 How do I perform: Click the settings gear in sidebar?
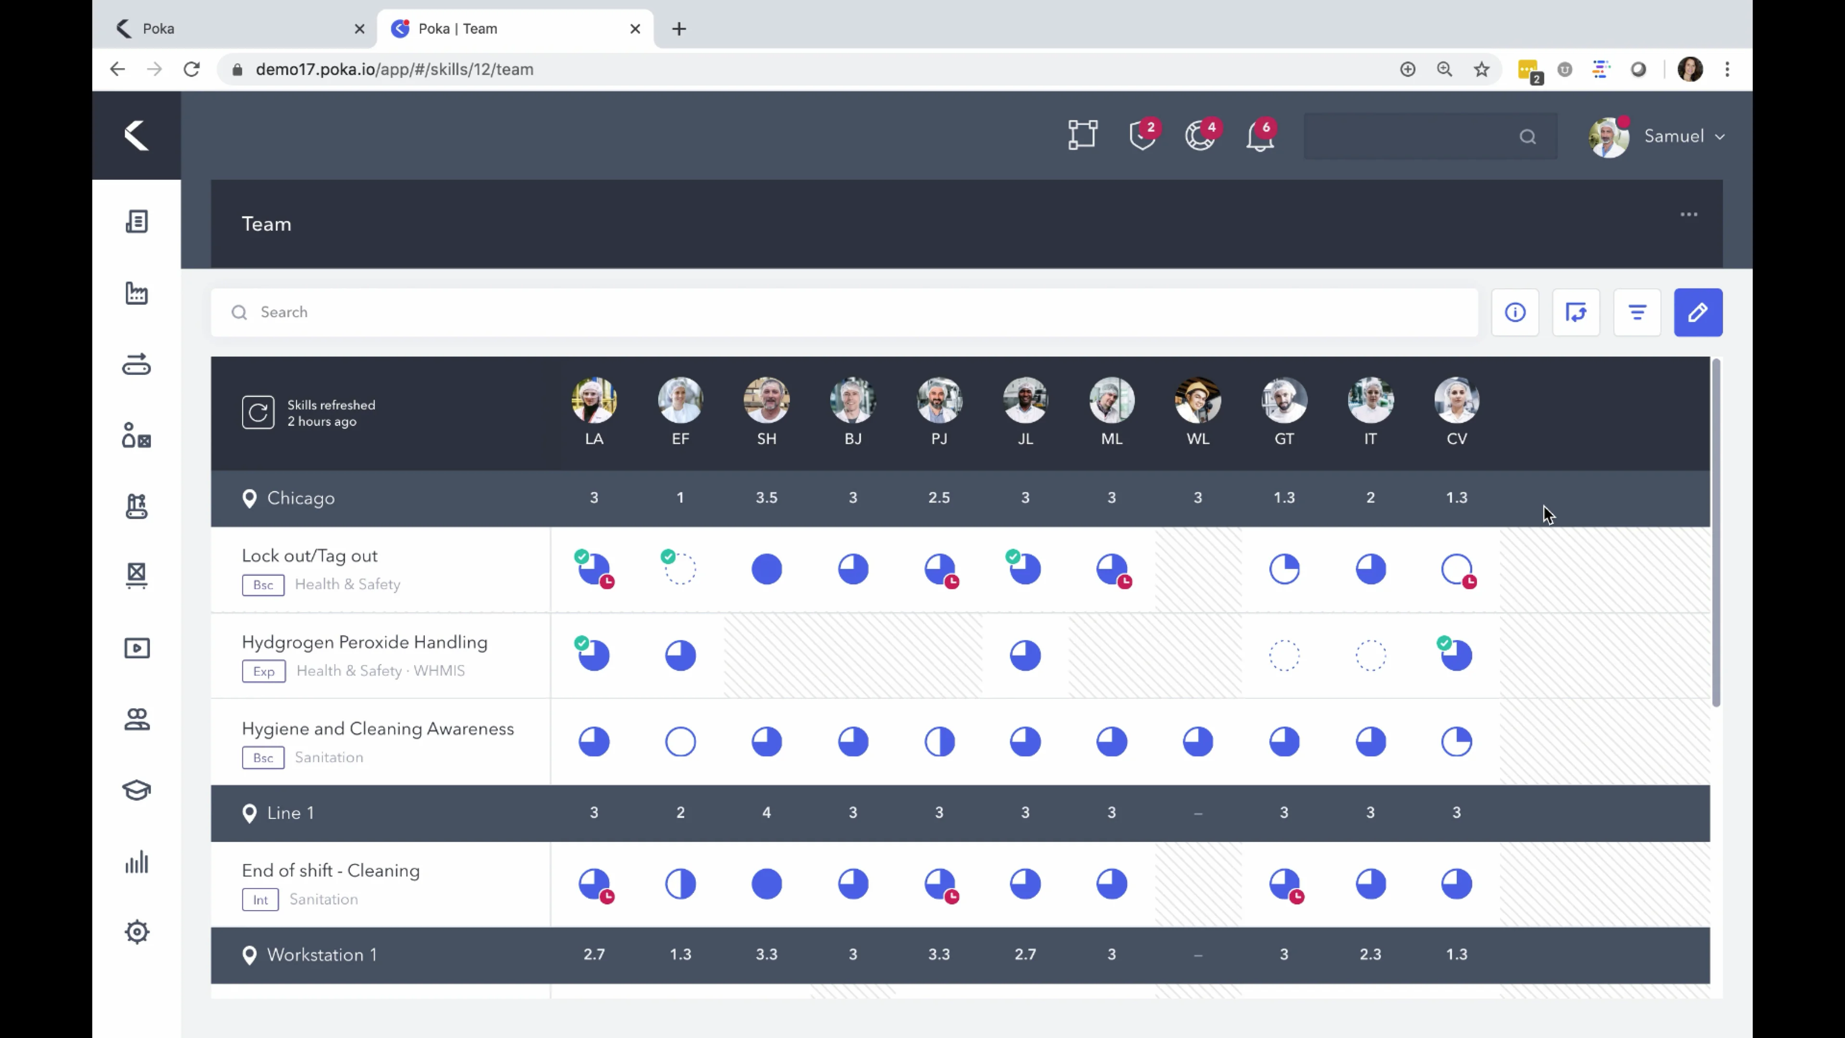(x=136, y=932)
